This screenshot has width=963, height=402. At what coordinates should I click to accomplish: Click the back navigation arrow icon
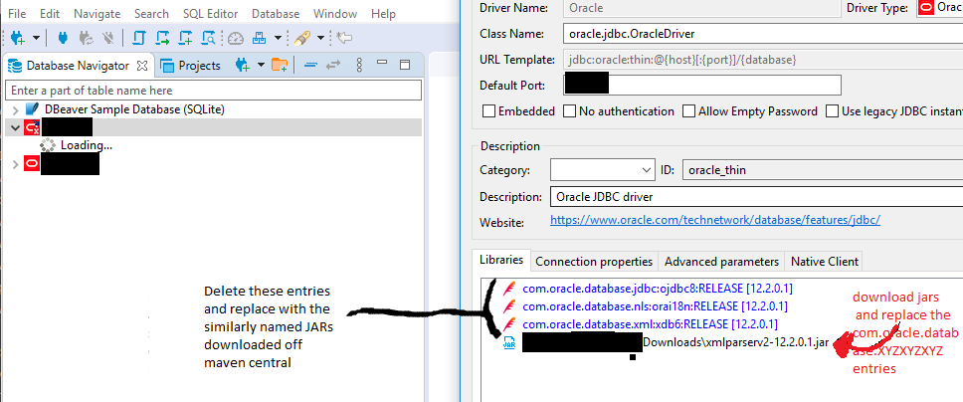pyautogui.click(x=344, y=38)
